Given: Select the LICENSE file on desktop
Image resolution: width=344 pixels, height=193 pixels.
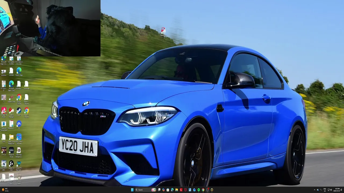Looking at the screenshot, I should coord(11,72).
